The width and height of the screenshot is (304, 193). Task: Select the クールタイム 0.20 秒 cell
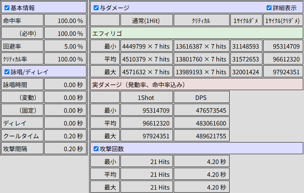tap(65, 136)
